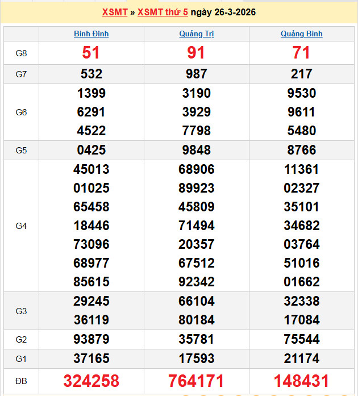
Task: Click the G7 number 217
Action: click(301, 74)
